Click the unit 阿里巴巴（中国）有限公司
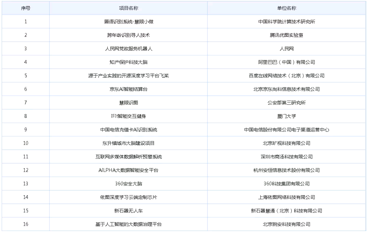Viewport: 368px width, 233px height. (x=287, y=62)
